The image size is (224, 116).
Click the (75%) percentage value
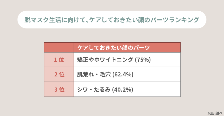click(142, 60)
